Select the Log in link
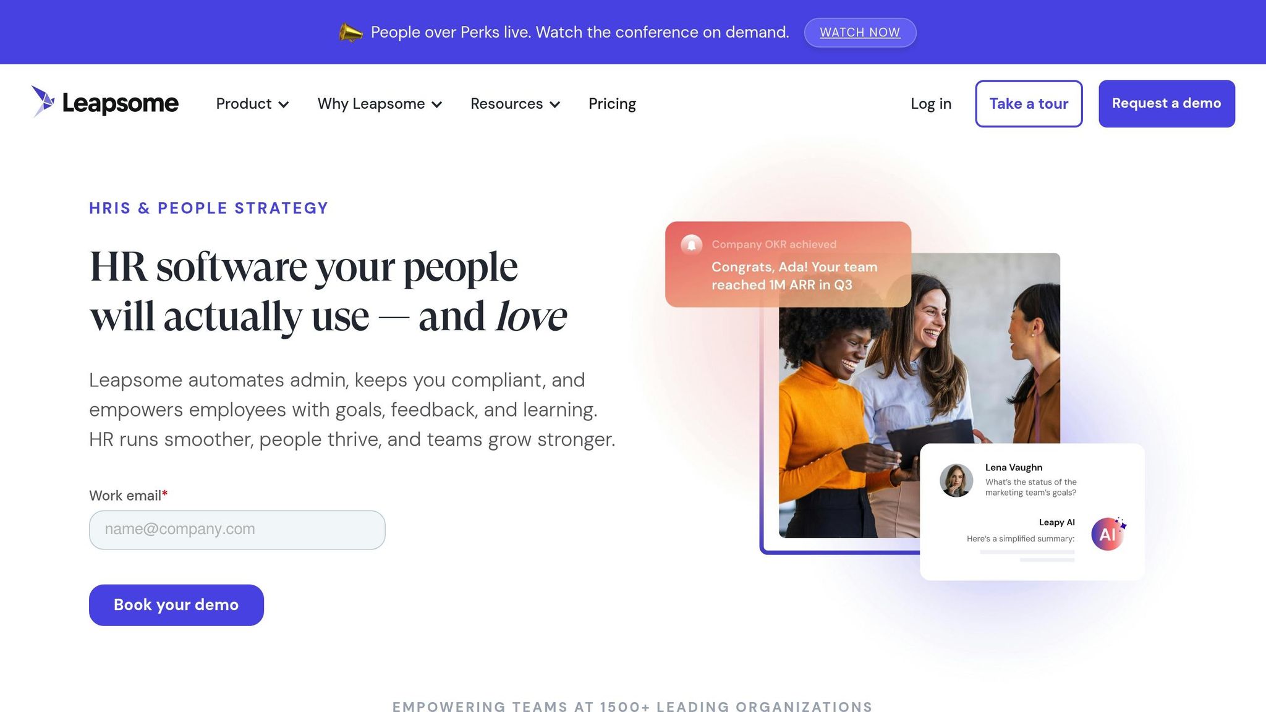 pos(931,104)
